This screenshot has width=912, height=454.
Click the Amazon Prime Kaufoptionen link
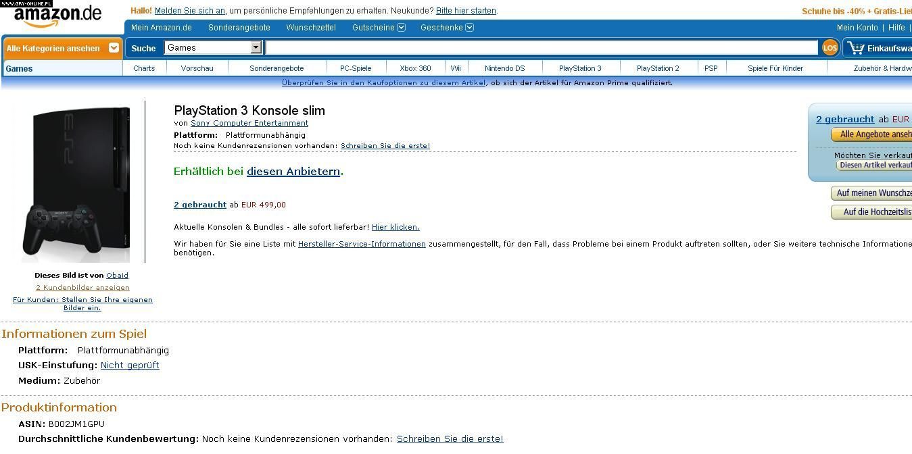point(383,83)
